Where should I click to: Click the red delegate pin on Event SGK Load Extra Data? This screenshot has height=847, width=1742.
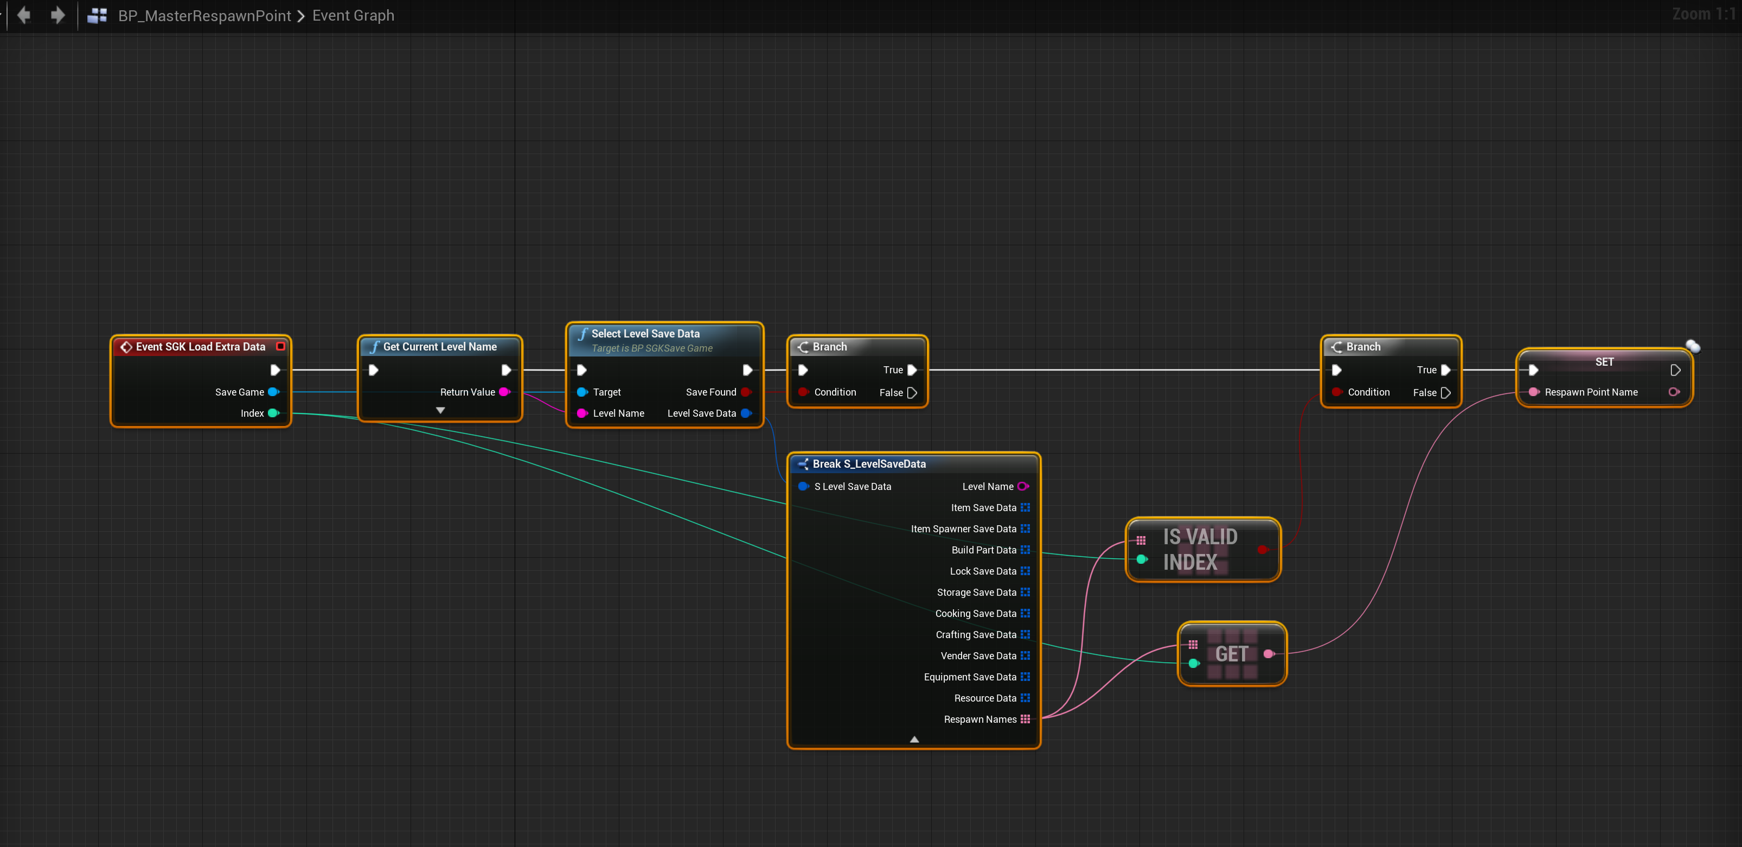point(280,346)
